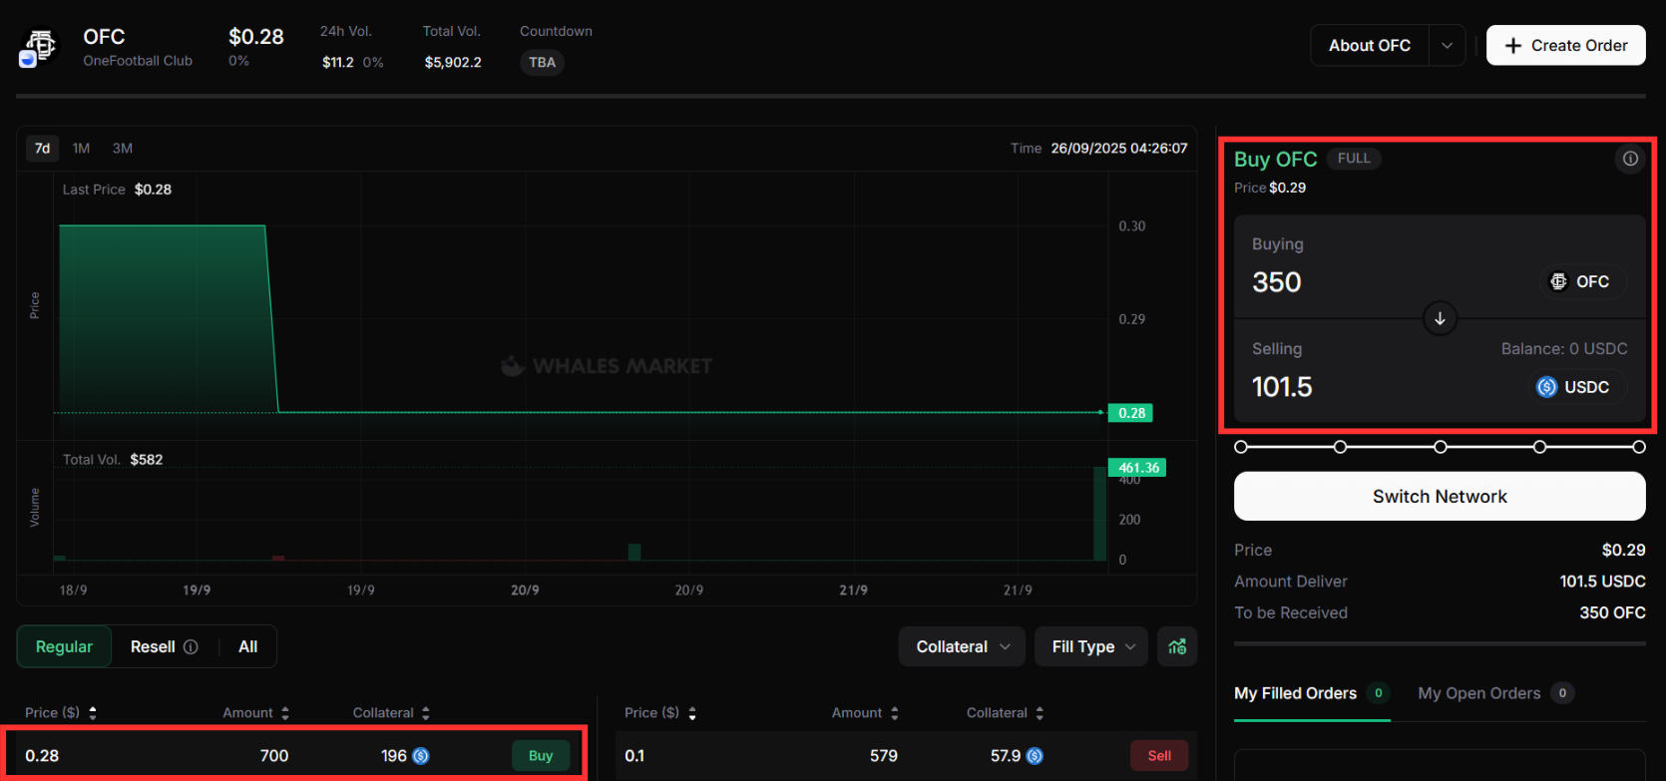This screenshot has width=1666, height=781.
Task: Expand the About OFC dropdown chevron
Action: [1448, 46]
